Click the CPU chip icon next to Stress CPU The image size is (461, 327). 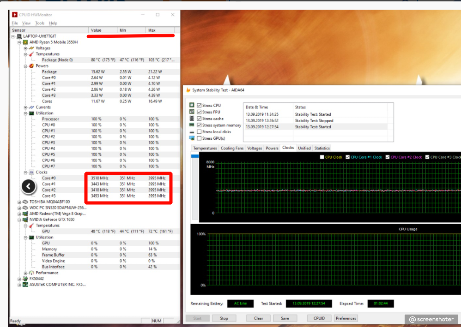click(x=192, y=105)
